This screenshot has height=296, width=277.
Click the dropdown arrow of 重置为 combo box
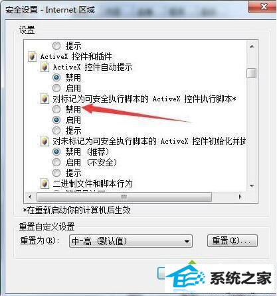pyautogui.click(x=187, y=241)
